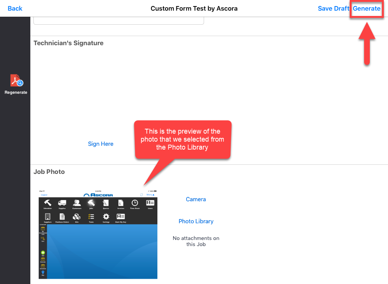Click the green Add icon in preview
Viewport: 388px width, 284px height.
[43, 253]
